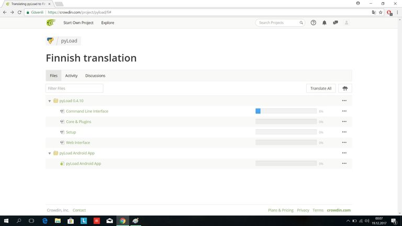The image size is (402, 226).
Task: Click the browser address bar URL
Action: coord(80,13)
